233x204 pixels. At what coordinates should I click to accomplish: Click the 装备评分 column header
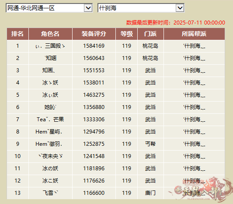coord(94,34)
